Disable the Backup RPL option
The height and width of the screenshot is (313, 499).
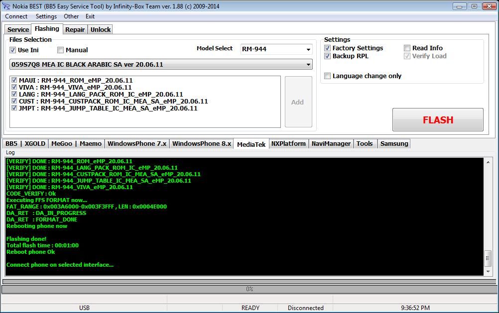click(328, 56)
